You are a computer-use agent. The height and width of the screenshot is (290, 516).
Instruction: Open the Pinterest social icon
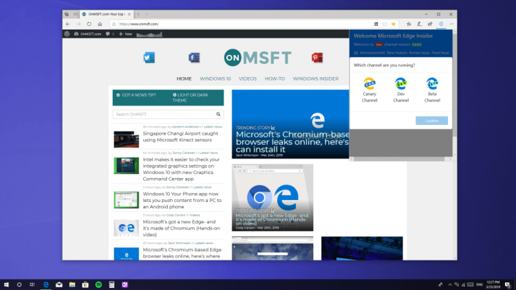[x=317, y=58]
